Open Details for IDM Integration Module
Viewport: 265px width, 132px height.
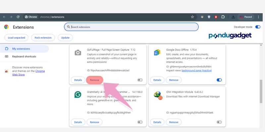click(x=157, y=122)
